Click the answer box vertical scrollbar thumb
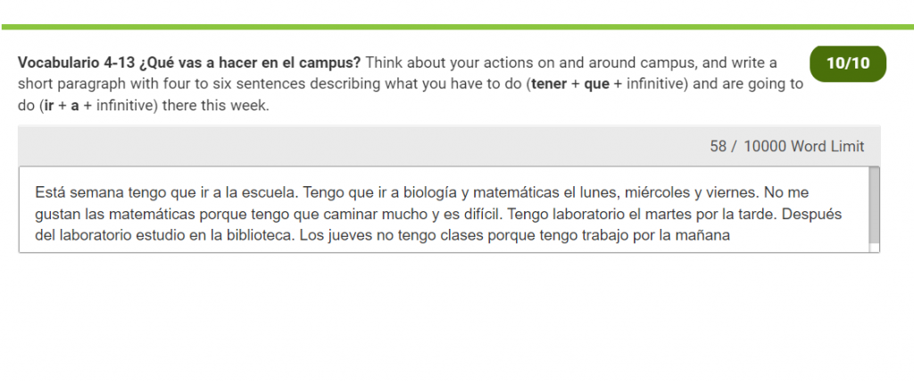Screen dimensions: 914x382 pos(875,205)
